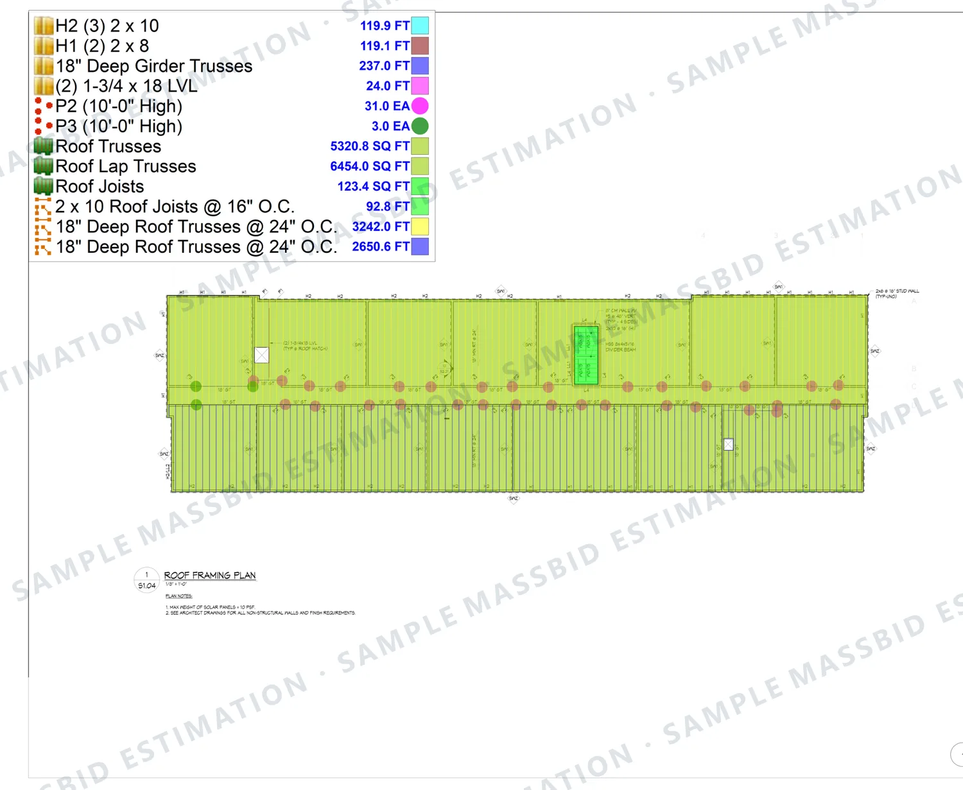Select the bright green roof joists area on plan
Screen dimensions: 963x790
click(586, 356)
